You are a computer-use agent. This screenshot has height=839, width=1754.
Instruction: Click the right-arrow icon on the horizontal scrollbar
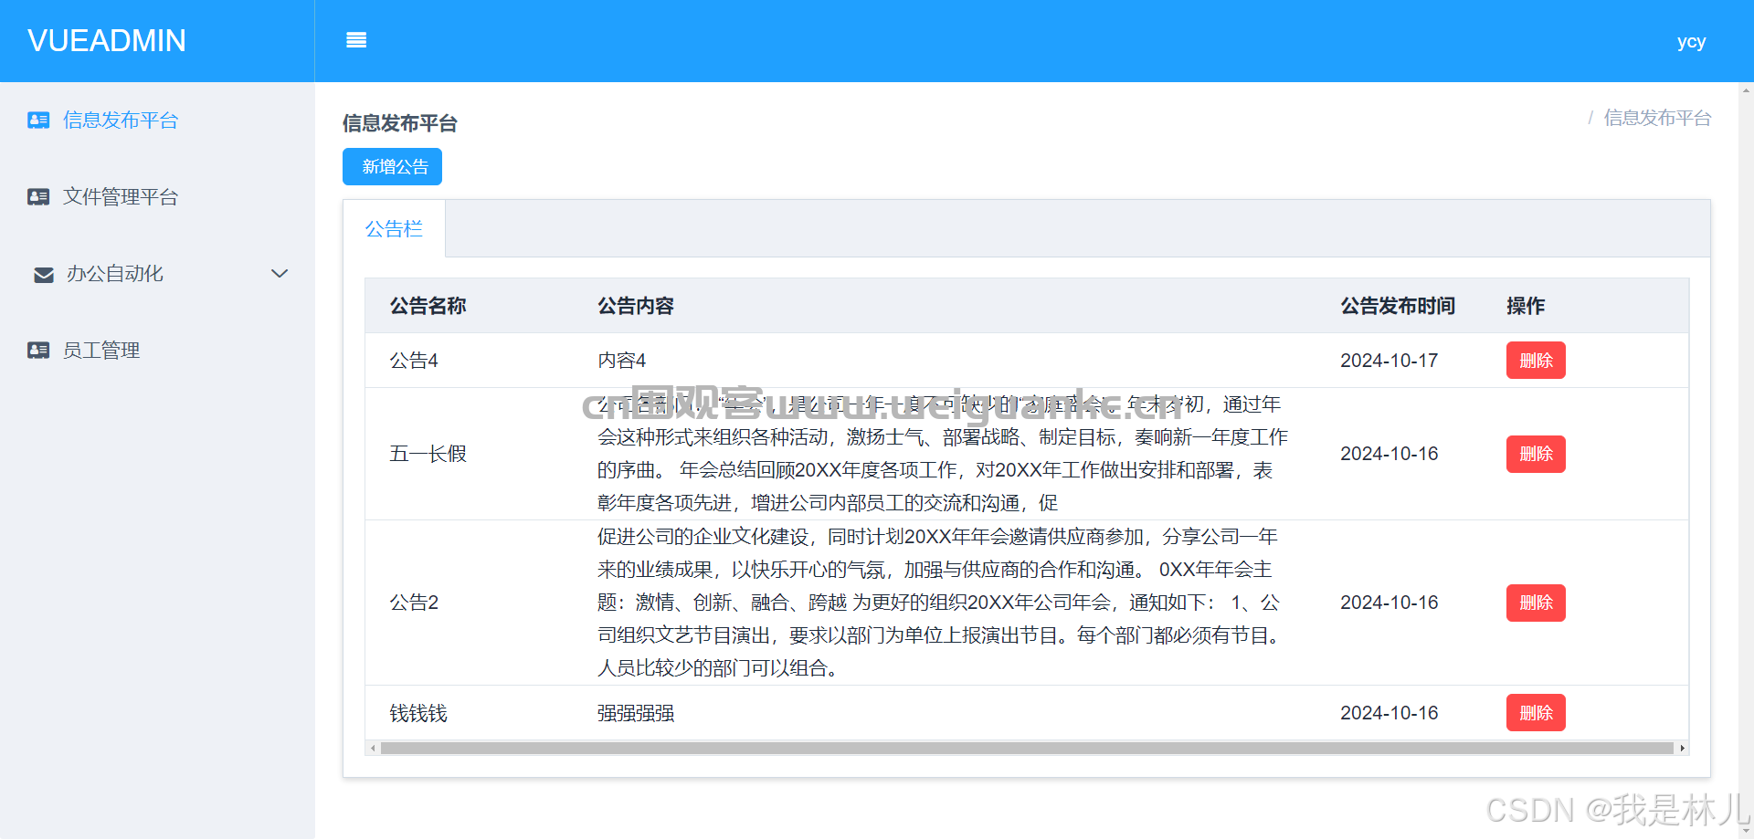pyautogui.click(x=1682, y=747)
